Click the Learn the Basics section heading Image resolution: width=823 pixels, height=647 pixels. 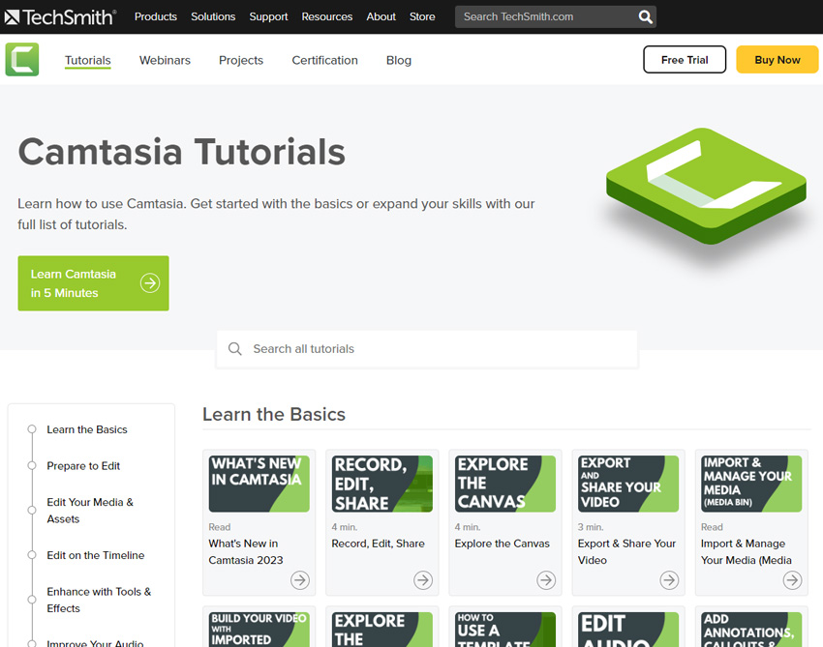coord(274,414)
